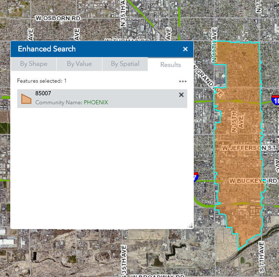The height and width of the screenshot is (277, 279).
Task: Select the 85007 result row
Action: coord(101,99)
